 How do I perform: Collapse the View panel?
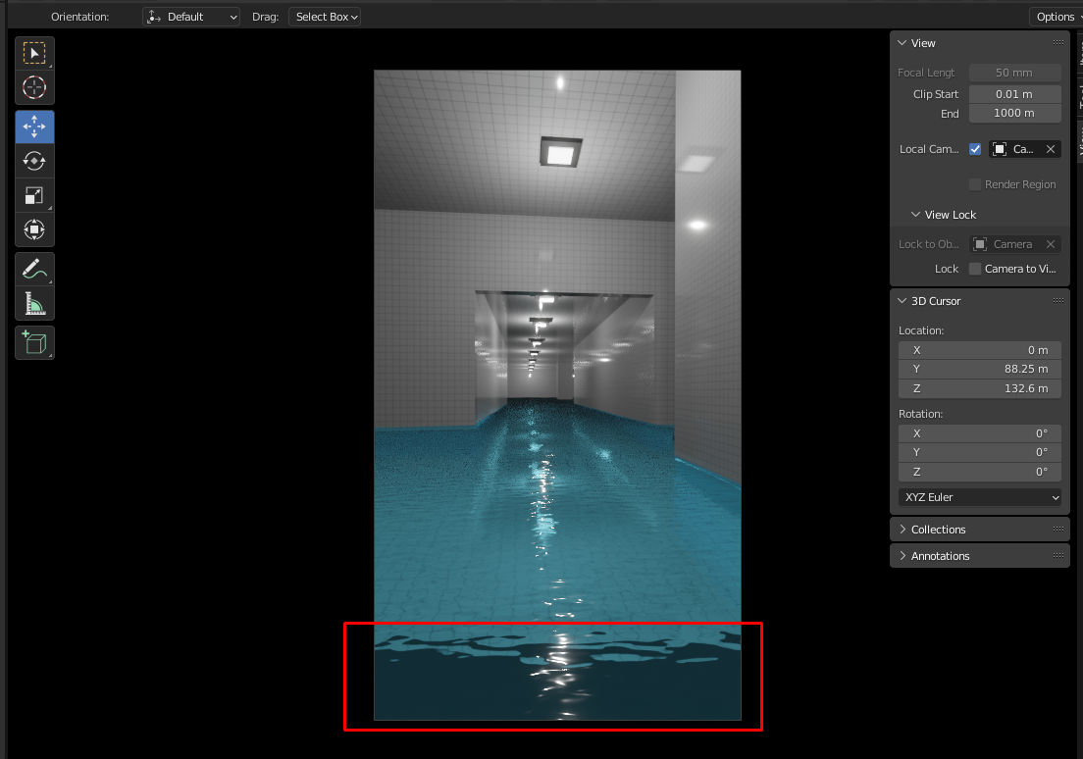[902, 43]
